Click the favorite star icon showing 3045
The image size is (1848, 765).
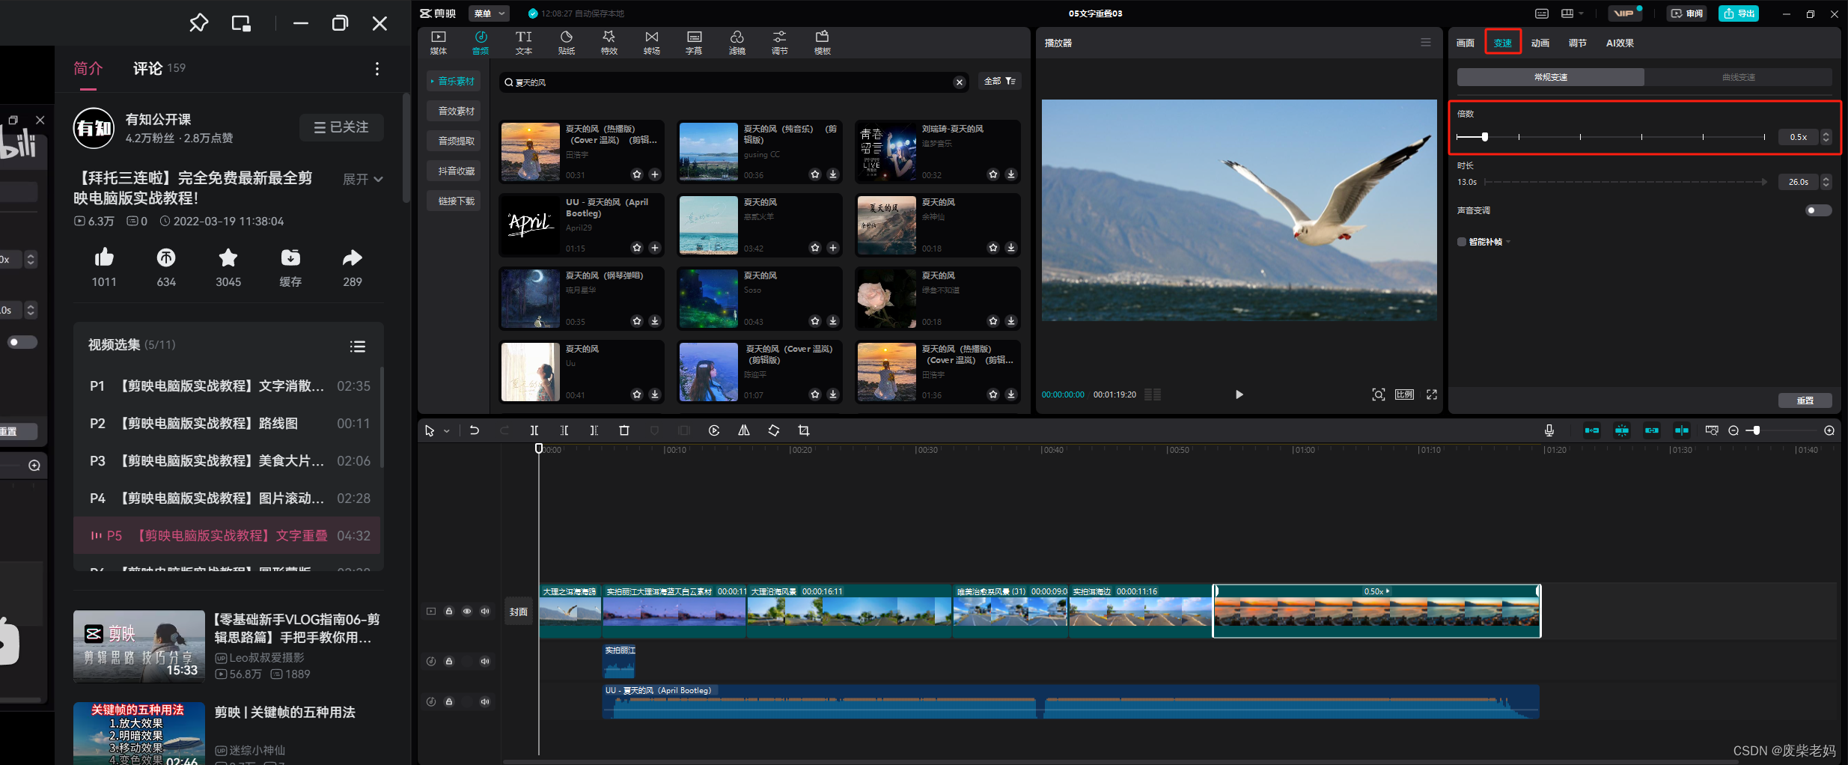coord(228,258)
